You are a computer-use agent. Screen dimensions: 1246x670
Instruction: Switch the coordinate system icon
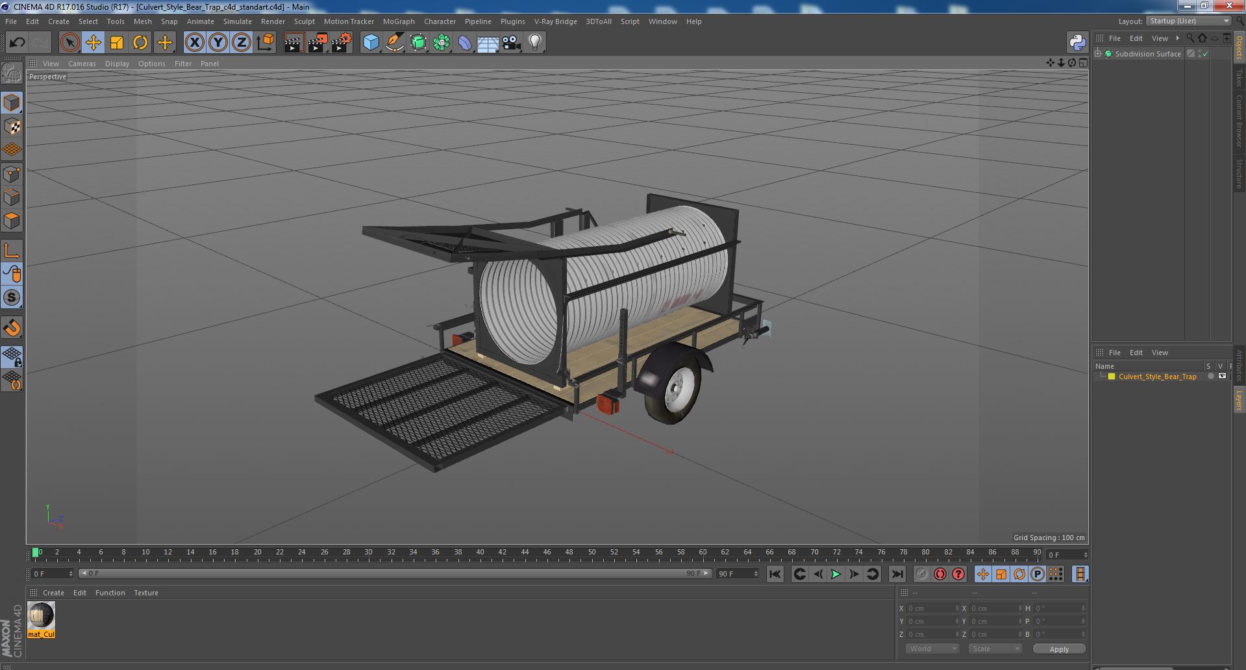point(265,43)
